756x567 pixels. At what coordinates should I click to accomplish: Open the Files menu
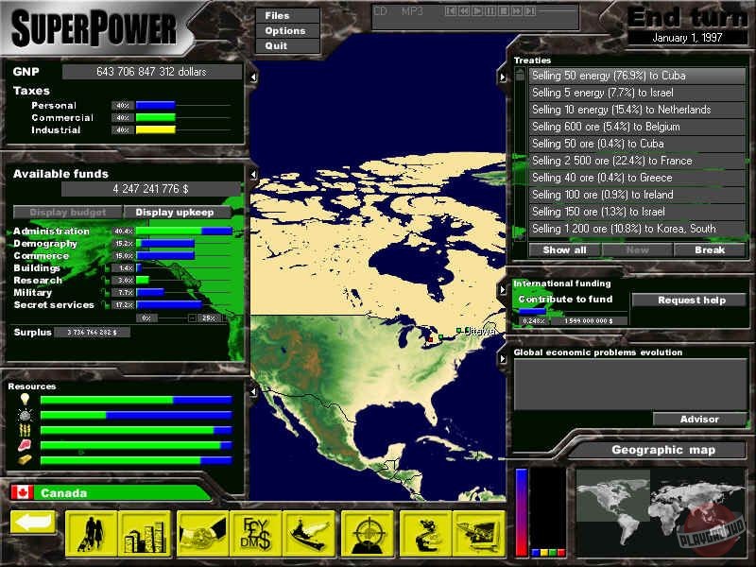click(x=278, y=16)
